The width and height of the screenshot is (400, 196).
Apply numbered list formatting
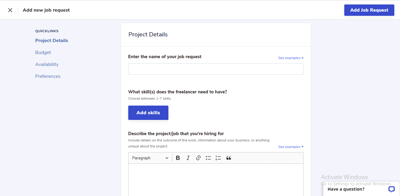(218, 158)
